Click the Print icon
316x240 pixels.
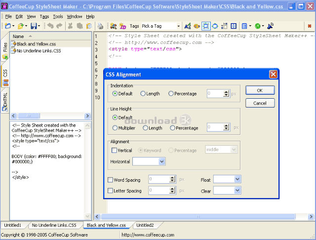pos(100,26)
